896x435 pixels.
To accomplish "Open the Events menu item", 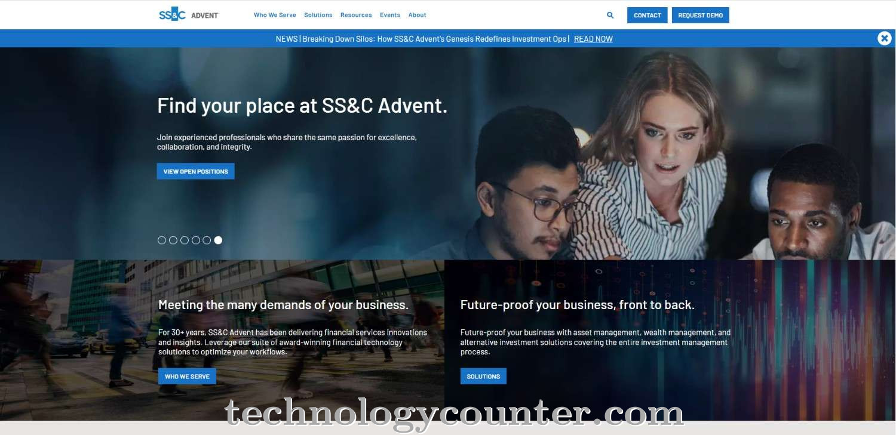I will (x=390, y=15).
